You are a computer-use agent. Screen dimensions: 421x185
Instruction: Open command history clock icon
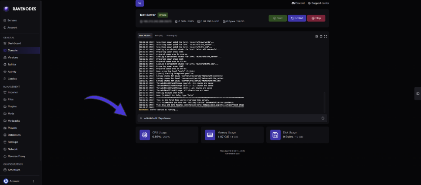[x=323, y=118]
